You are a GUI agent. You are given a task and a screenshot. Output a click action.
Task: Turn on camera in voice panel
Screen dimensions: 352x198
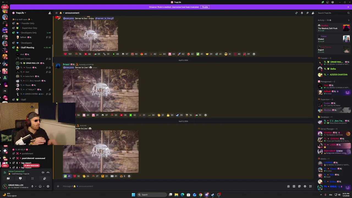pyautogui.click(x=8, y=178)
